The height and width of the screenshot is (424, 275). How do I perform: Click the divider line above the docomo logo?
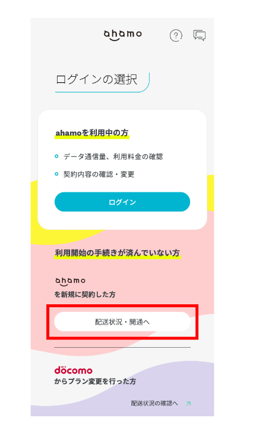(x=122, y=347)
